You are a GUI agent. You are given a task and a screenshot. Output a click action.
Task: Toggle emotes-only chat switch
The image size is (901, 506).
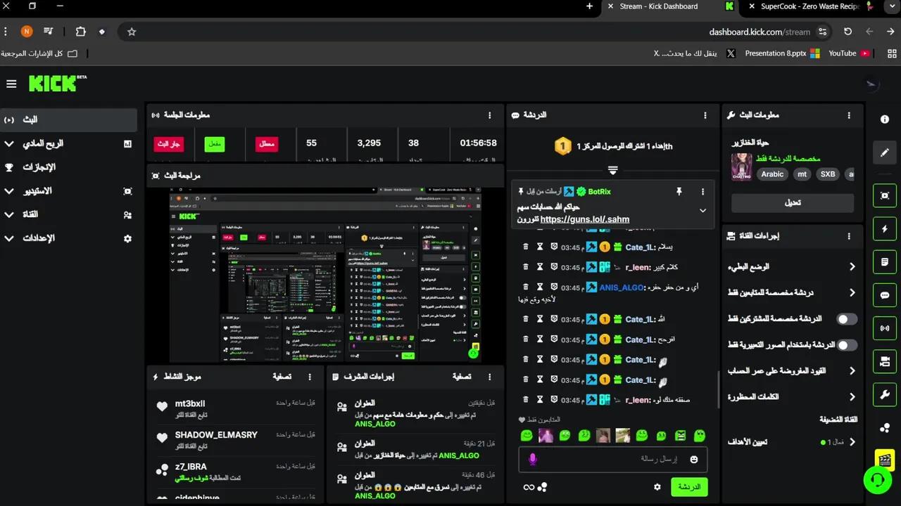[x=847, y=345]
